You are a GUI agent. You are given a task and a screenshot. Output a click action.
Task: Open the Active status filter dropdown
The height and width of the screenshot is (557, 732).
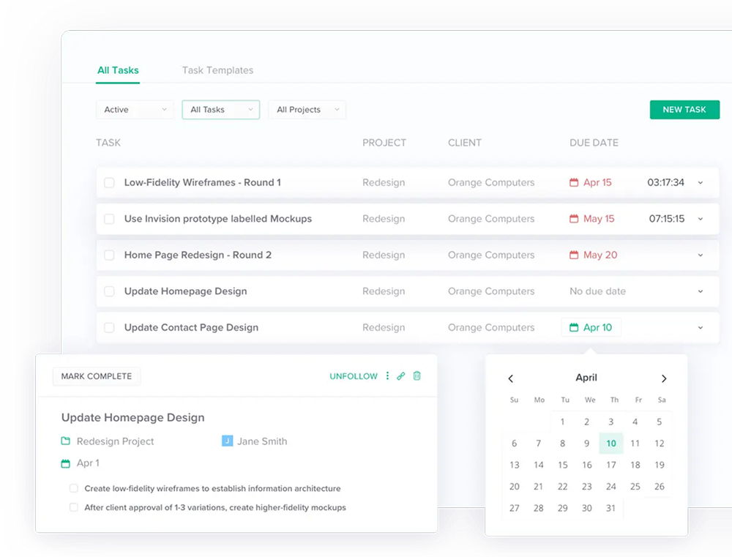135,110
